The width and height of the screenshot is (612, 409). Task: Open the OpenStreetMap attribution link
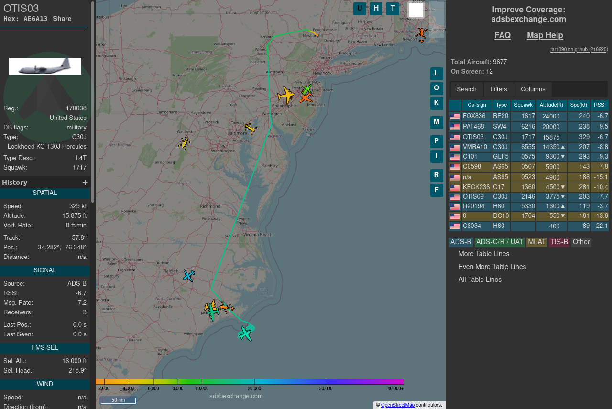398,405
